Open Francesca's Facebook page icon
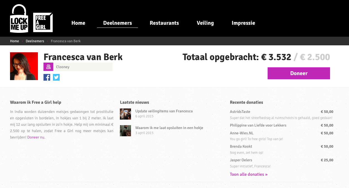This screenshot has width=349, height=188. (x=47, y=77)
